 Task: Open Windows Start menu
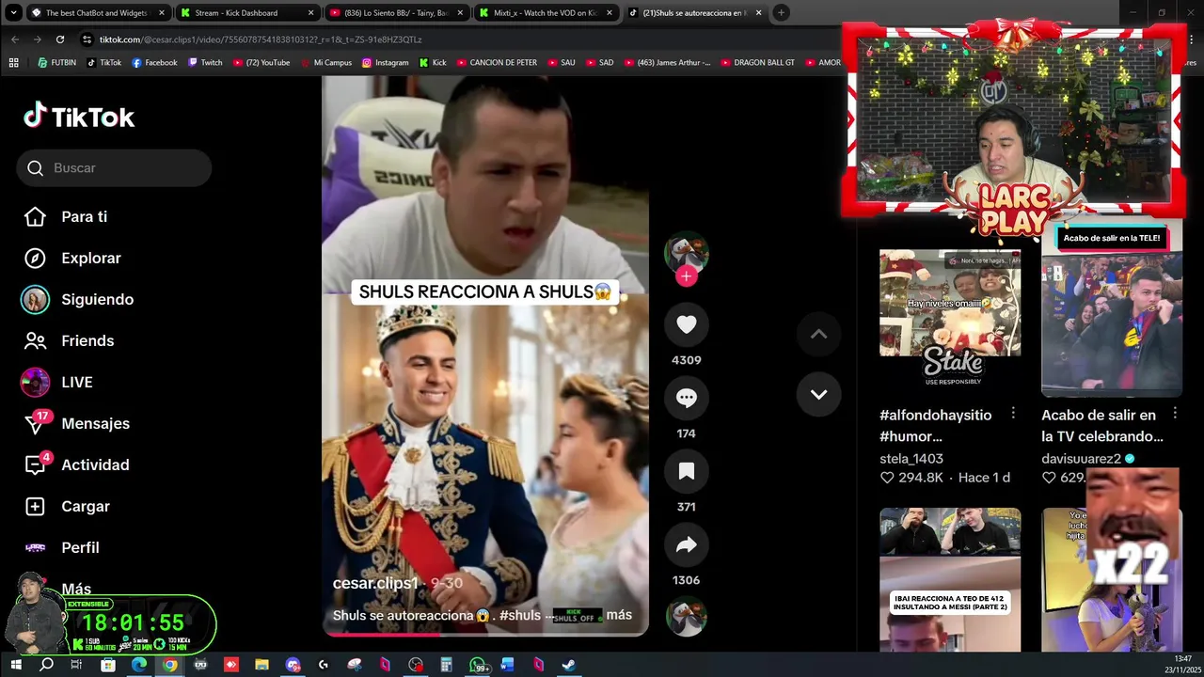click(x=15, y=665)
